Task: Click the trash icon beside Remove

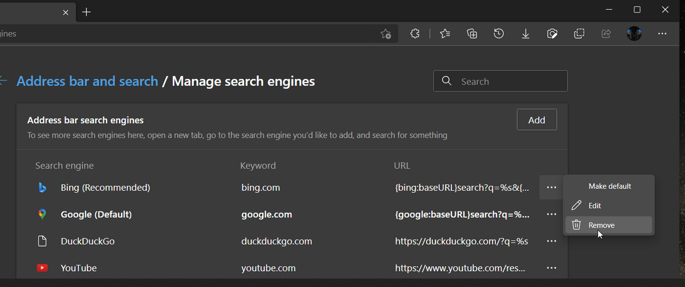Action: tap(577, 225)
